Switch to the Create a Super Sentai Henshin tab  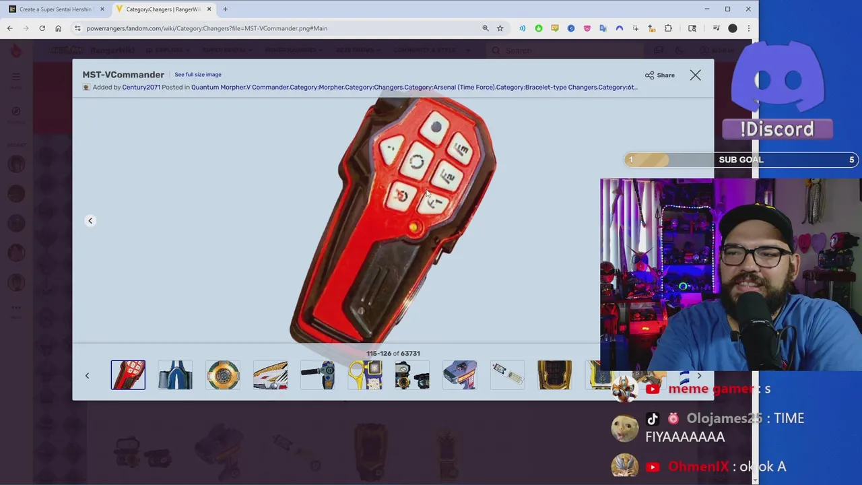point(55,9)
